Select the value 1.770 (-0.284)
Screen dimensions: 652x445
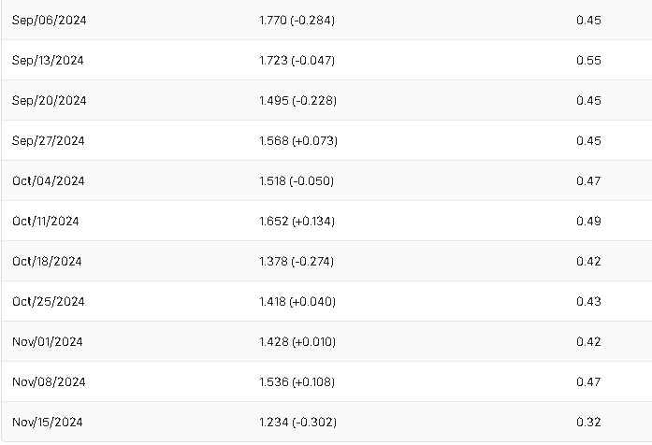(297, 20)
